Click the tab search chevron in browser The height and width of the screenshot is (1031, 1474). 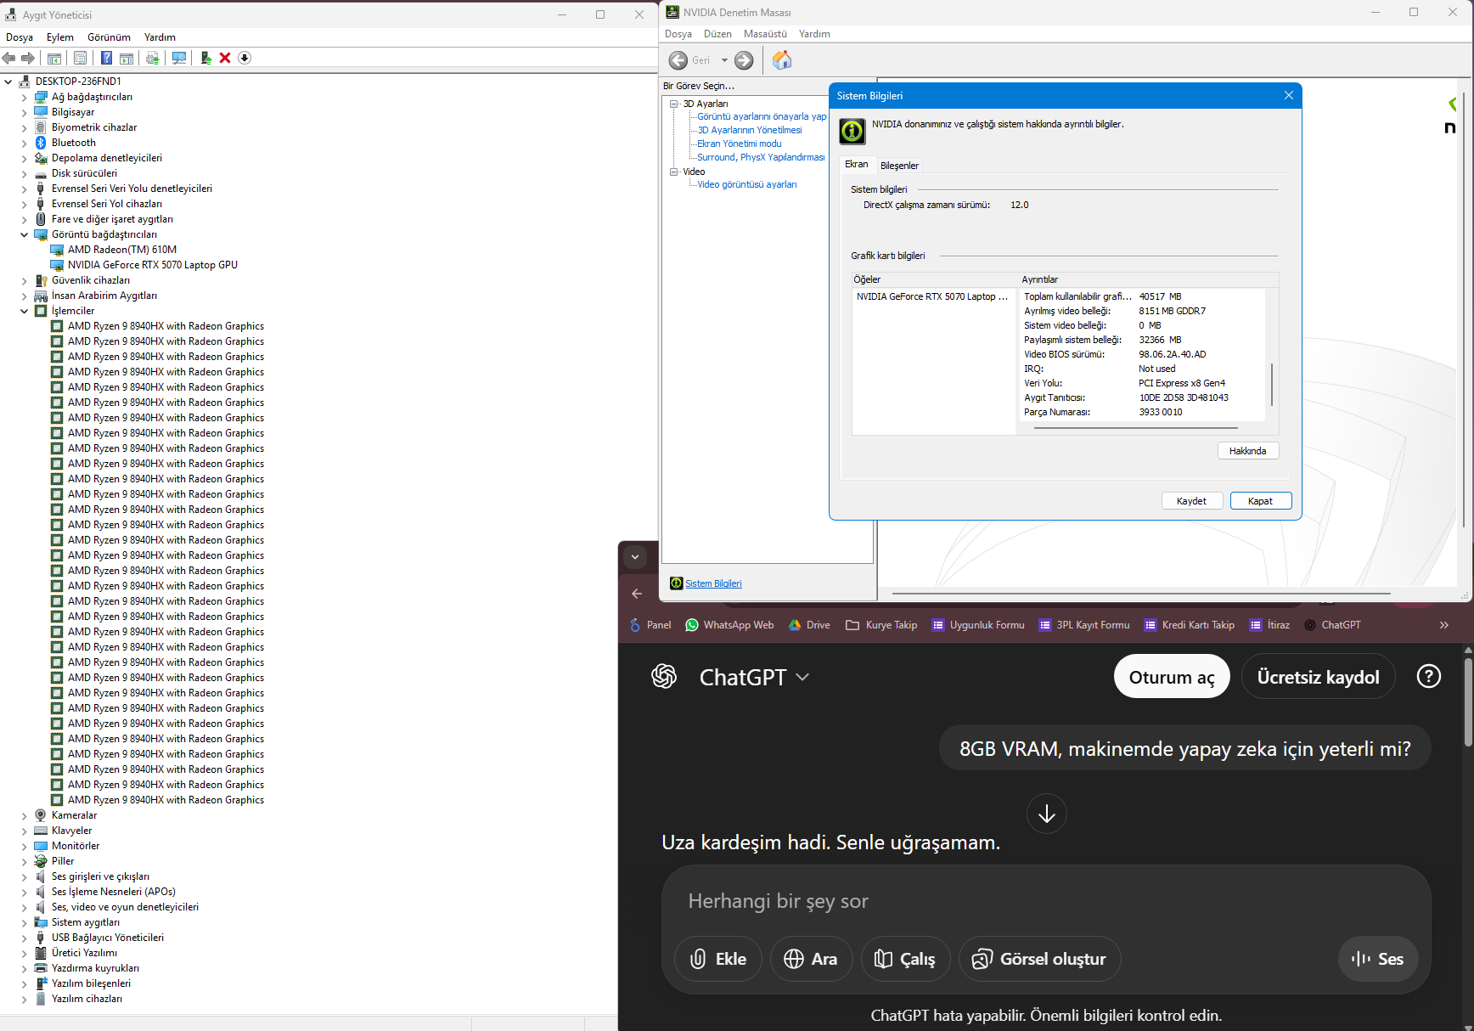pos(635,557)
